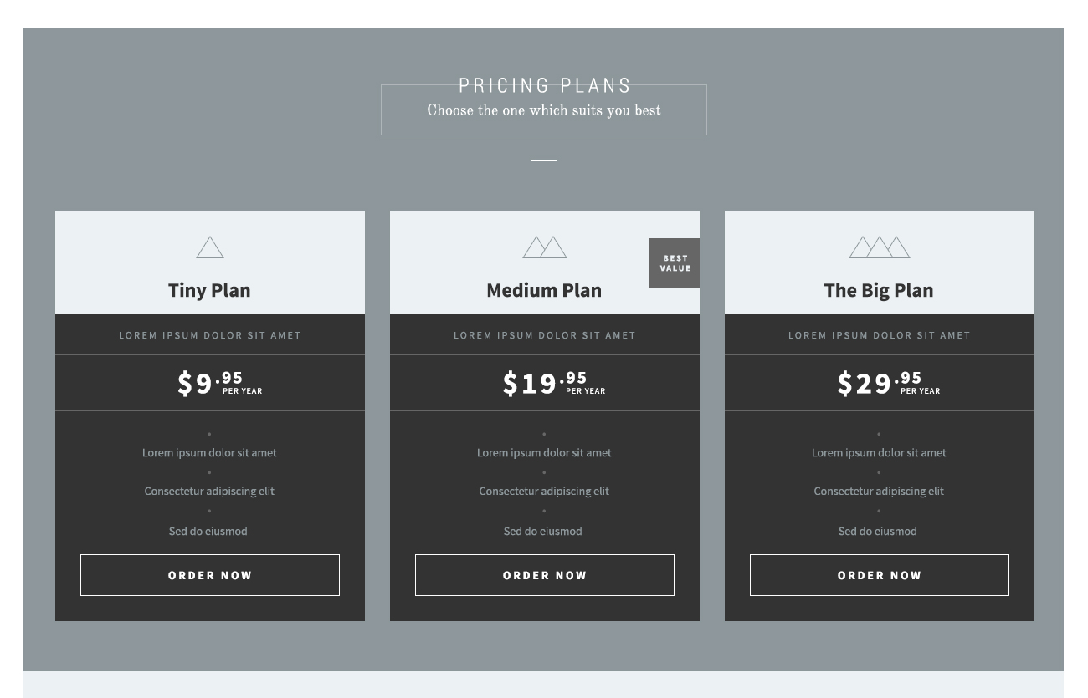Image resolution: width=1088 pixels, height=698 pixels.
Task: Click the $9.95 per year price
Action: [219, 383]
